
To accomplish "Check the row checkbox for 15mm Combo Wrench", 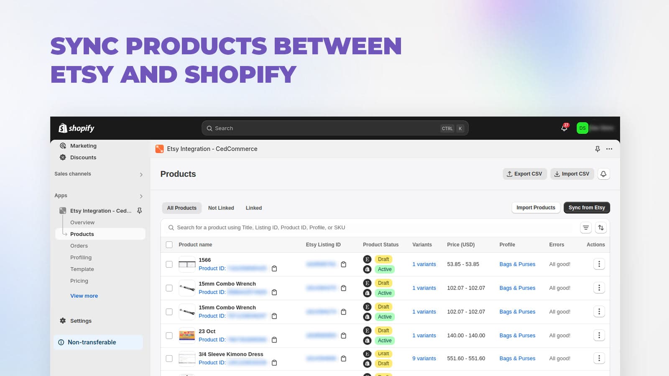I will click(169, 287).
